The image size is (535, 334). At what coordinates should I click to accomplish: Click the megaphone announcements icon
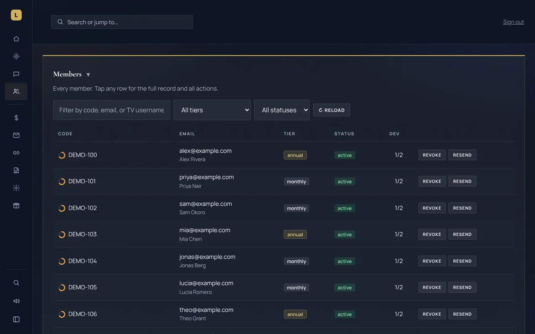point(16,301)
